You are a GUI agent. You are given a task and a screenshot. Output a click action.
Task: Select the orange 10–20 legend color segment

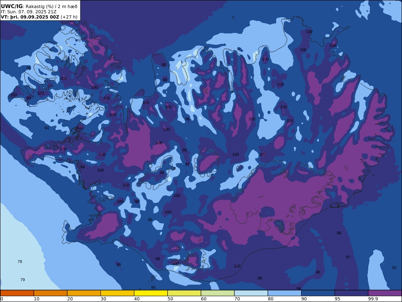(51, 293)
